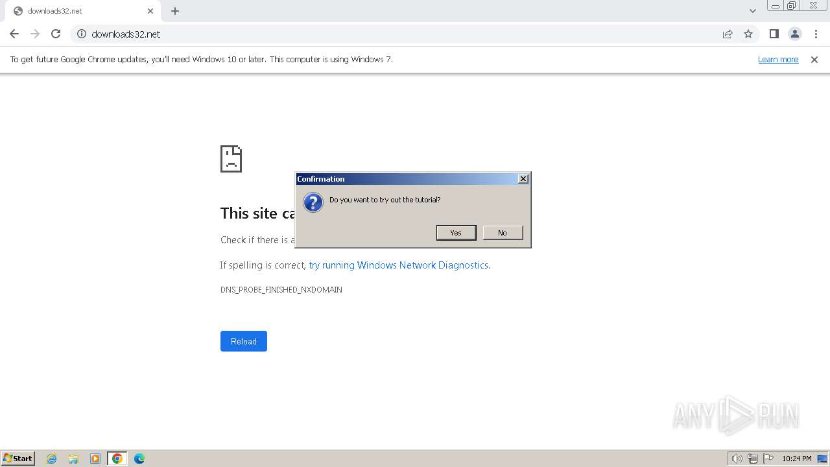The width and height of the screenshot is (830, 467).
Task: Open the Chrome three-dot menu
Action: coord(816,34)
